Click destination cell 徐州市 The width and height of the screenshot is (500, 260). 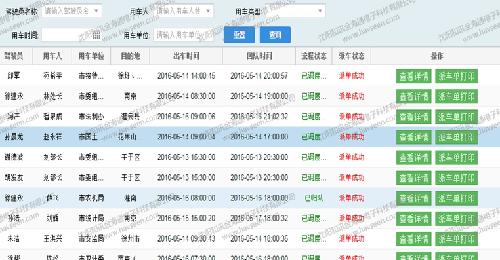pyautogui.click(x=130, y=238)
